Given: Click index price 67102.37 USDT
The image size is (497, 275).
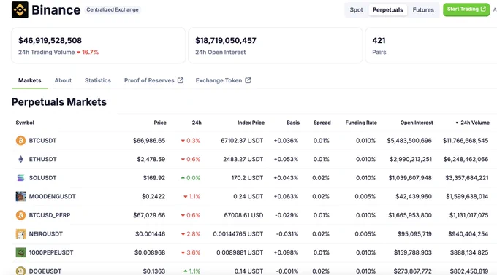Looking at the screenshot, I should [x=242, y=141].
